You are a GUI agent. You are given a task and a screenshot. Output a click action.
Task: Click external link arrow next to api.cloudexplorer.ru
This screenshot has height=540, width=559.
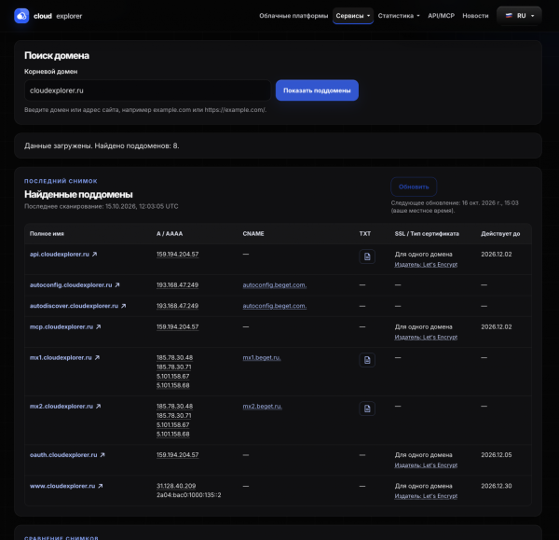(94, 254)
